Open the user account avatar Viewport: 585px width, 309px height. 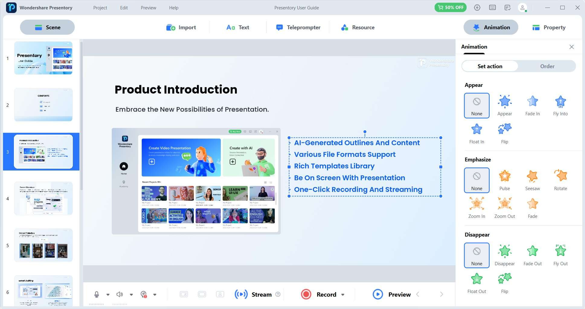[x=522, y=8]
